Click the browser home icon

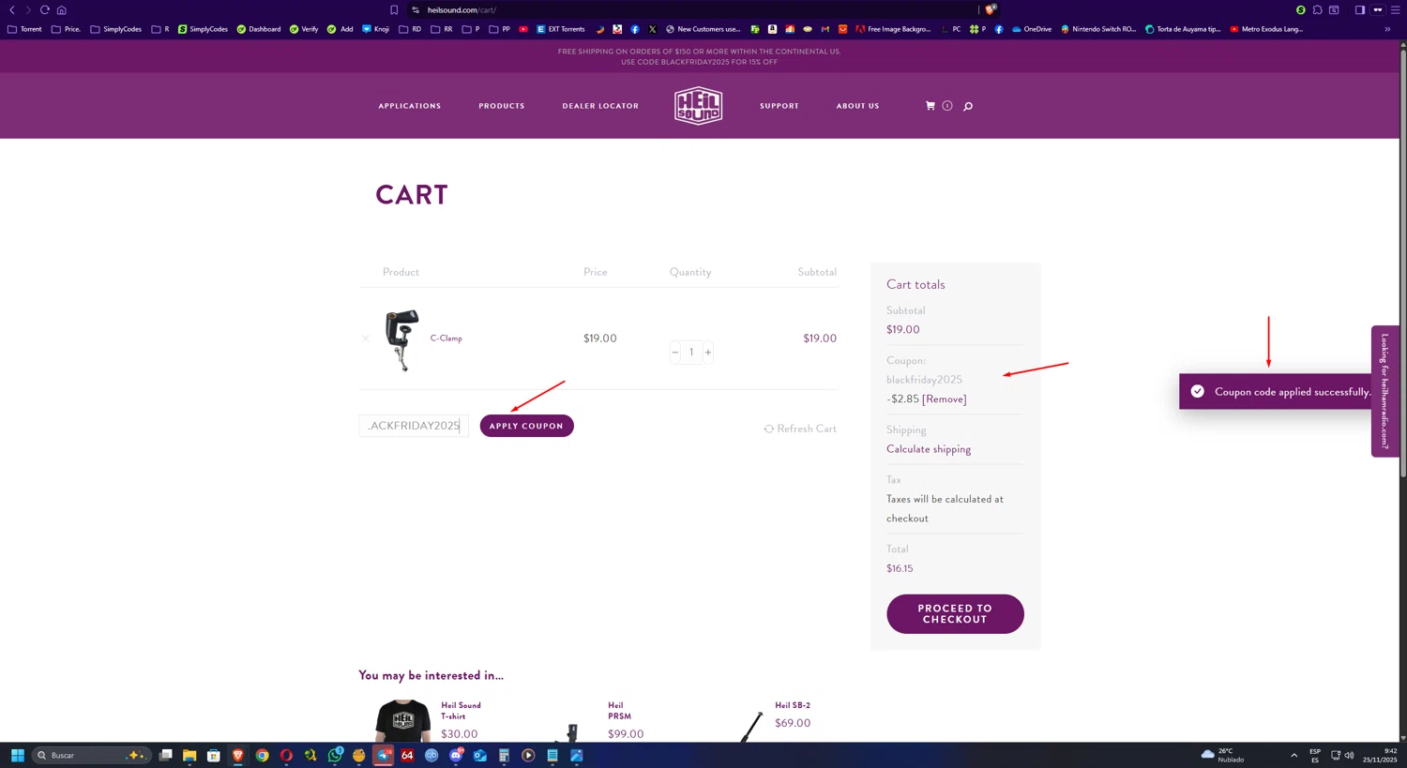[x=62, y=9]
